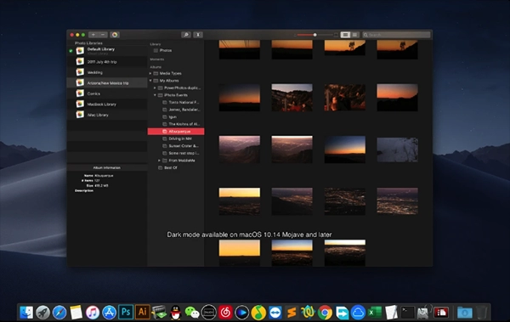This screenshot has height=322, width=510.
Task: Open Finder from the Dock
Action: point(26,313)
